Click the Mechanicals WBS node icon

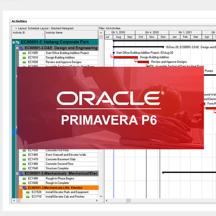(21, 174)
